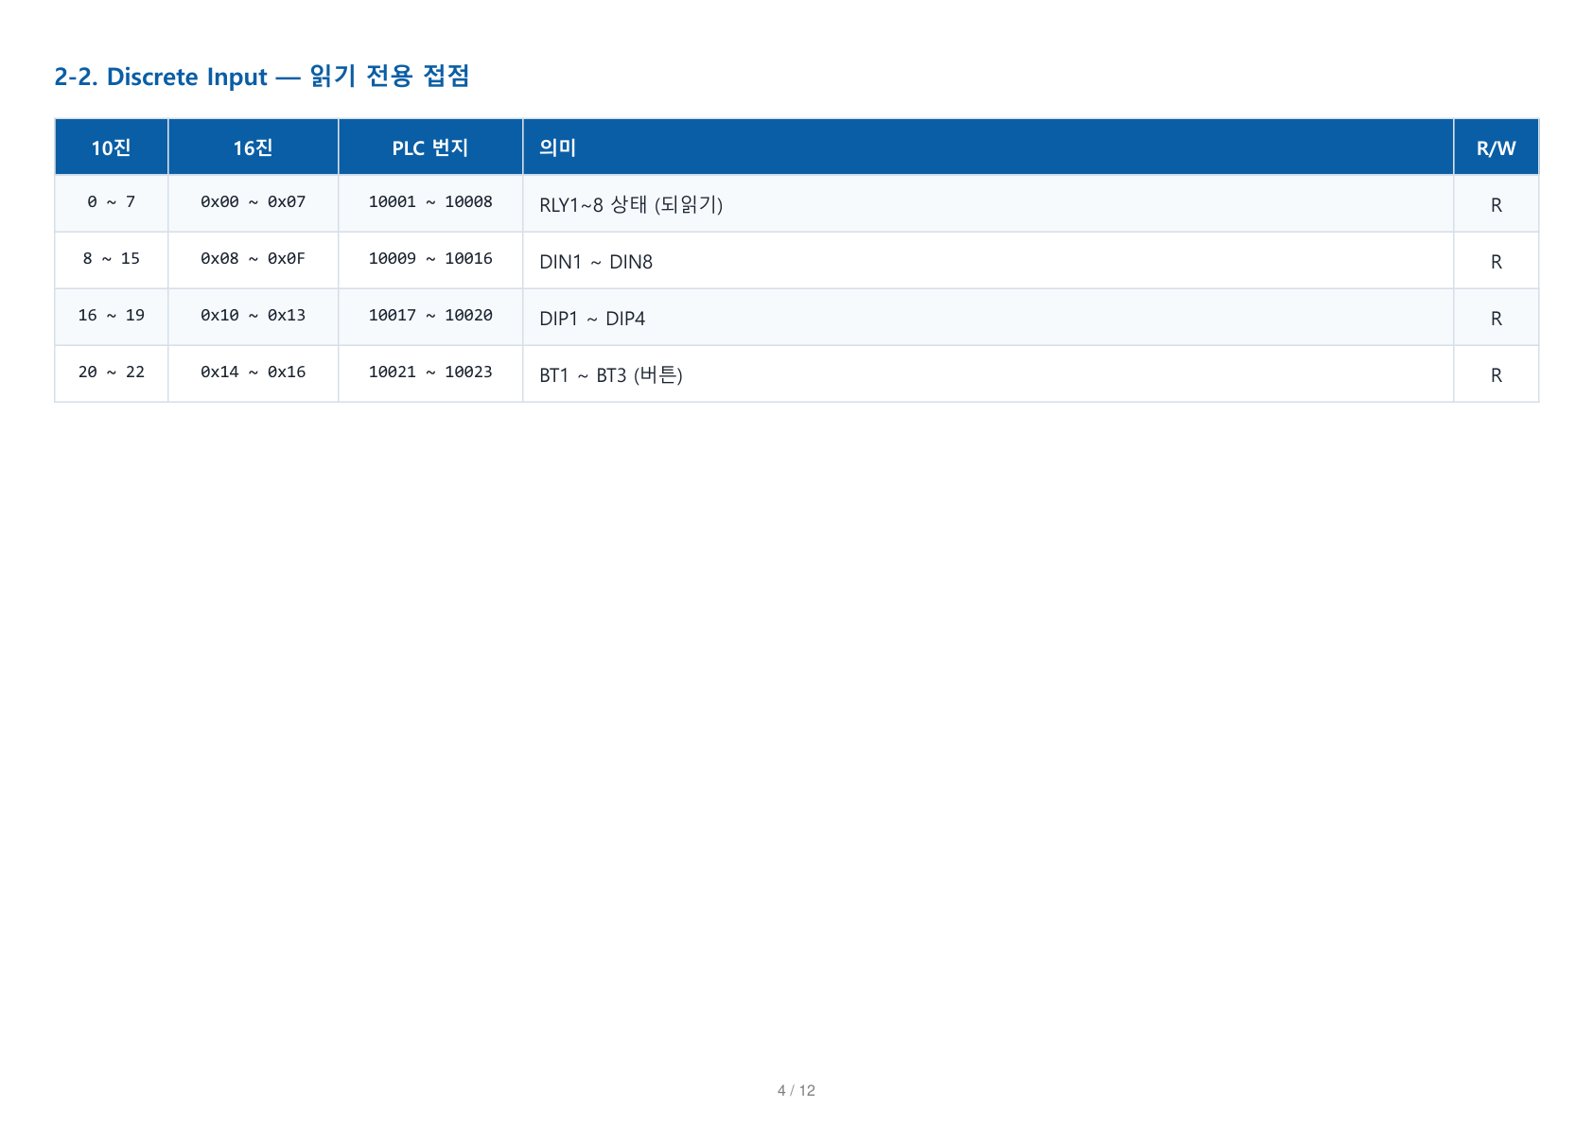
Task: Select the hex cell '0x00 ~ 0x07'
Action: tap(254, 202)
